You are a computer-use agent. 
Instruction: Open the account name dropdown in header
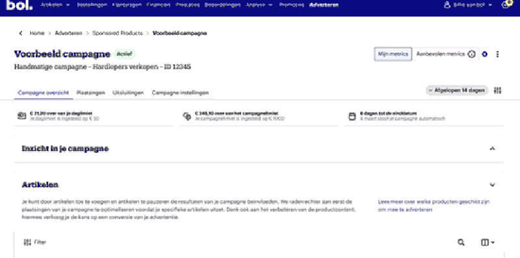pyautogui.click(x=473, y=5)
